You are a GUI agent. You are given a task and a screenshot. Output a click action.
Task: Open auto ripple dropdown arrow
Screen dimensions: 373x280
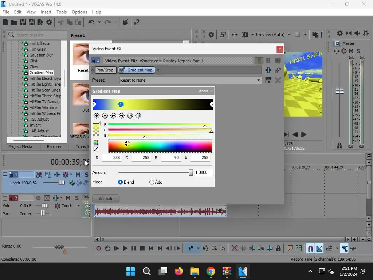(x=337, y=249)
